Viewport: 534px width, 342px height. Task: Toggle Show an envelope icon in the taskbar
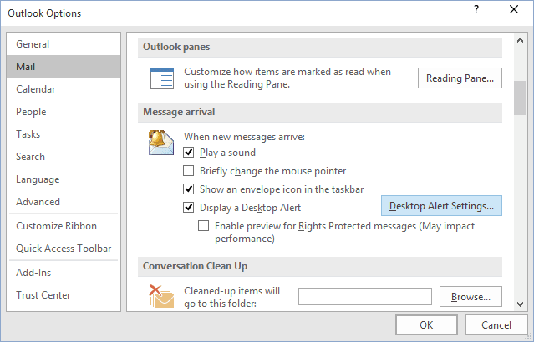[188, 189]
